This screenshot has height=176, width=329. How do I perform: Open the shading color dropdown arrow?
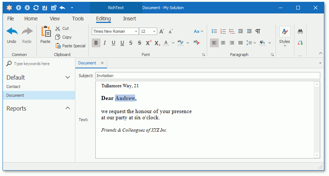tap(270, 43)
